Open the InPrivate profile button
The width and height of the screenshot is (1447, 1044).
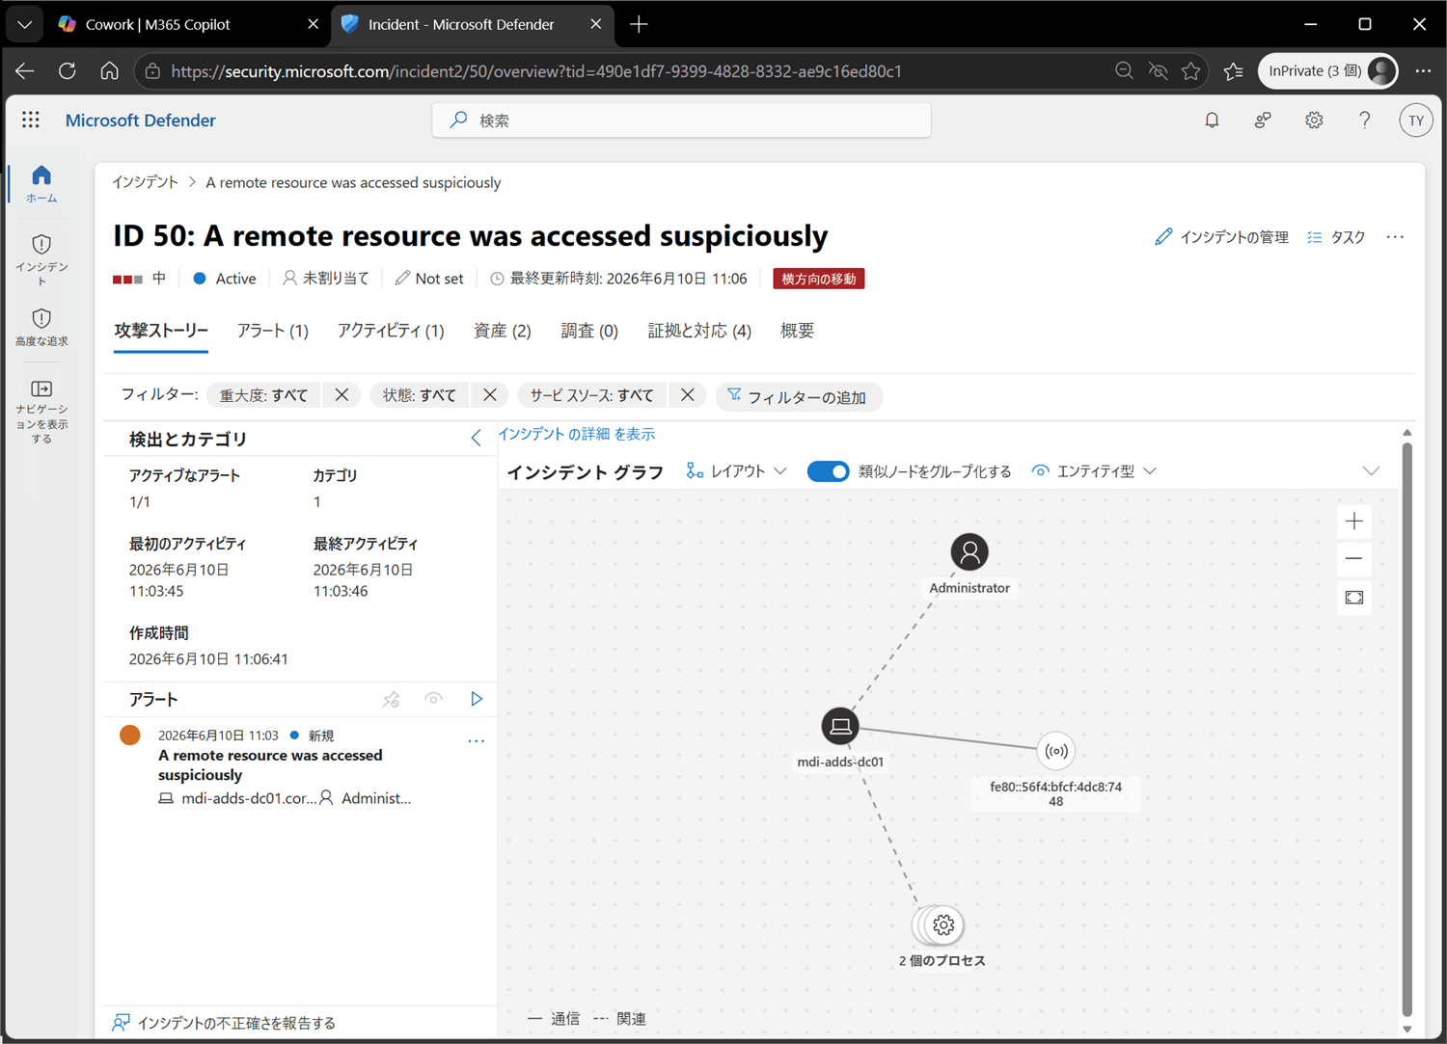coord(1327,70)
